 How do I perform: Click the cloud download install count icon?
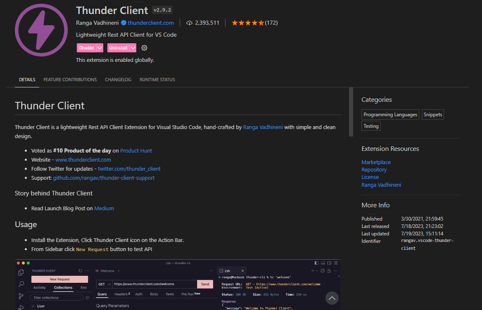click(x=189, y=23)
